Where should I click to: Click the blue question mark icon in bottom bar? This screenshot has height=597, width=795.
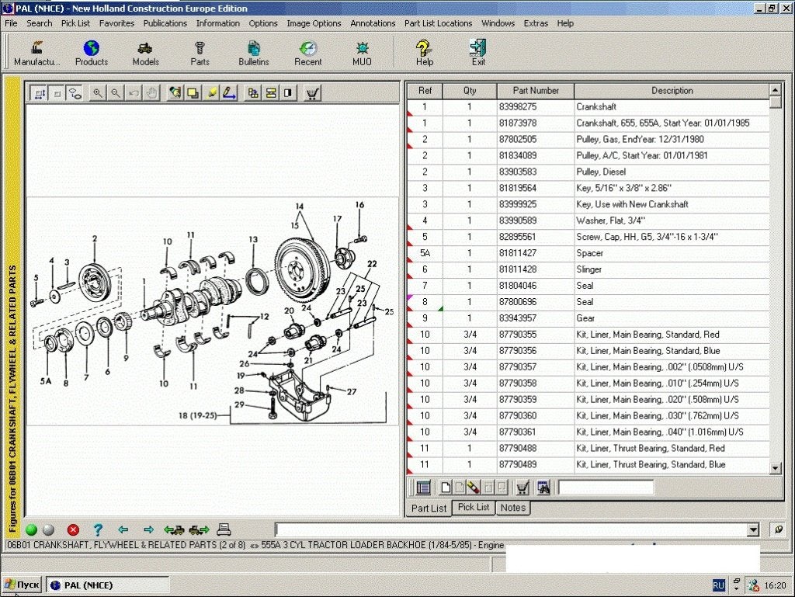tap(98, 529)
